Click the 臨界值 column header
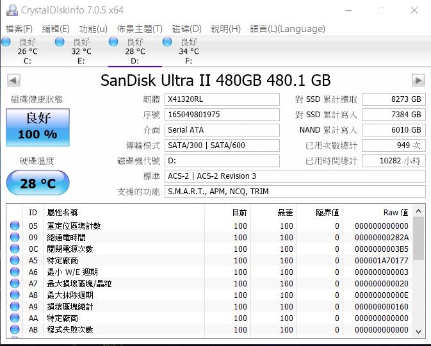Screen dimensions: 431x346 [320, 212]
